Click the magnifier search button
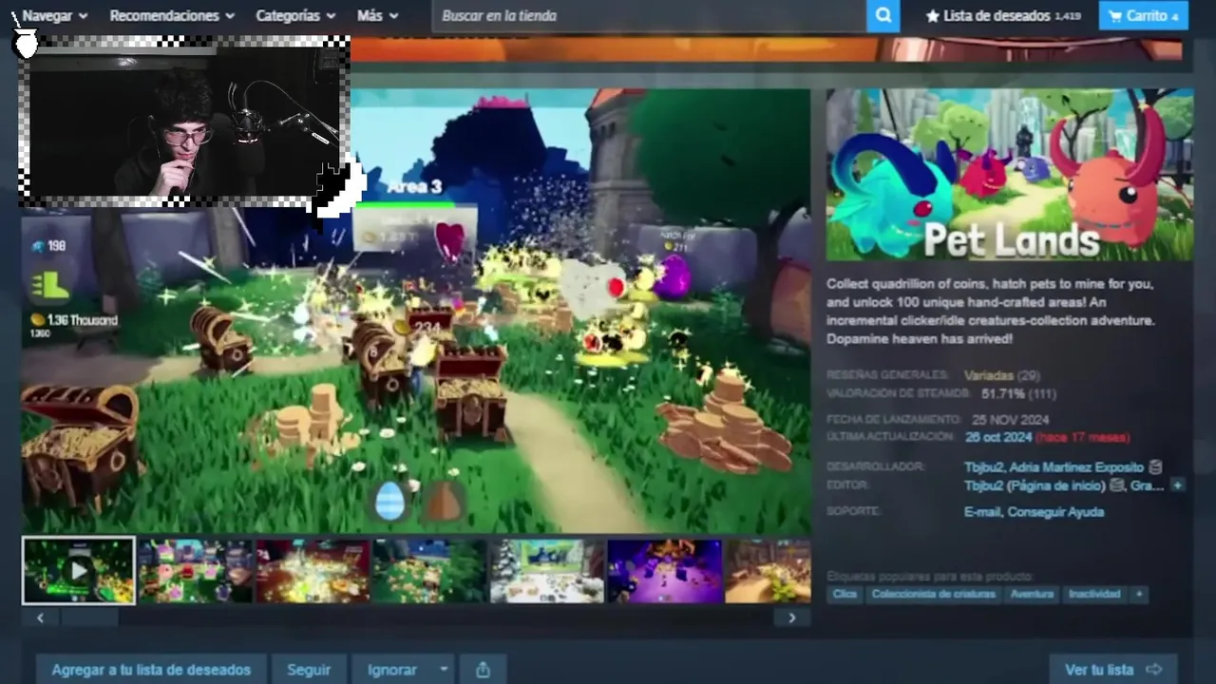 (883, 15)
